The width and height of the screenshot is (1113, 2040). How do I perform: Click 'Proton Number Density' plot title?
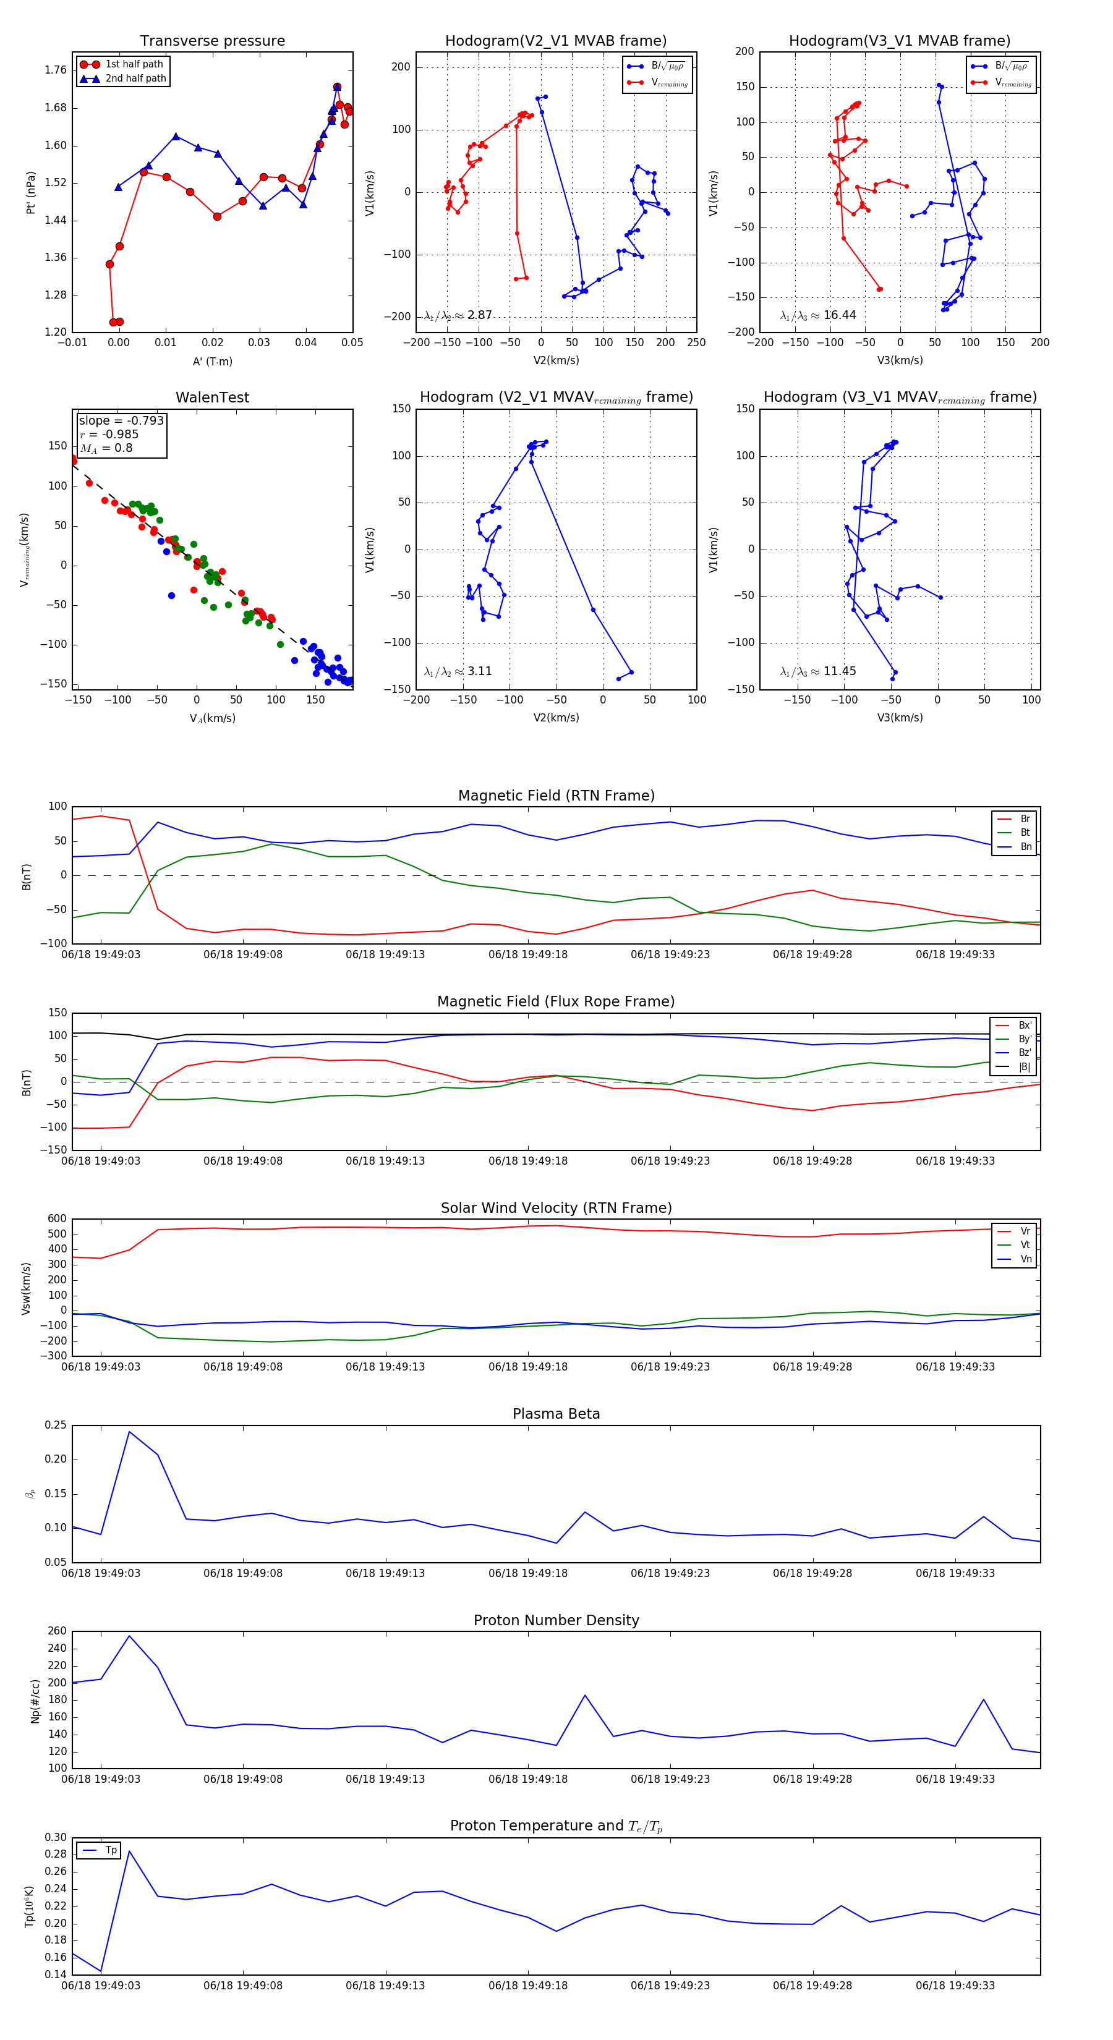[x=556, y=1620]
